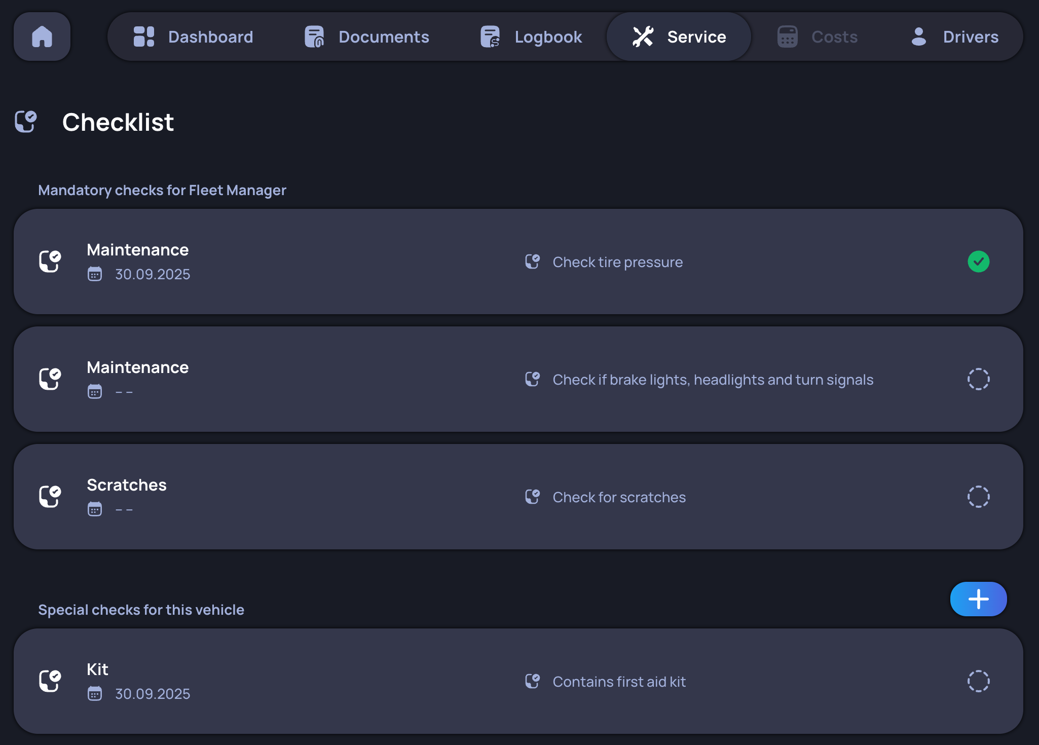Viewport: 1039px width, 745px height.
Task: Click the calendar icon under the first Maintenance entry
Action: pyautogui.click(x=95, y=274)
